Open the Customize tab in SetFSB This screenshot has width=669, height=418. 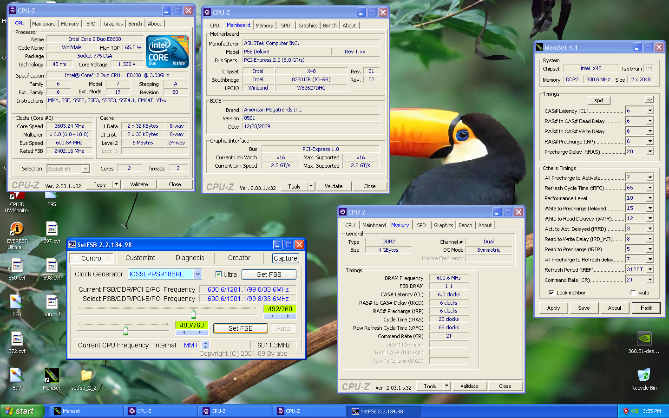pyautogui.click(x=140, y=258)
